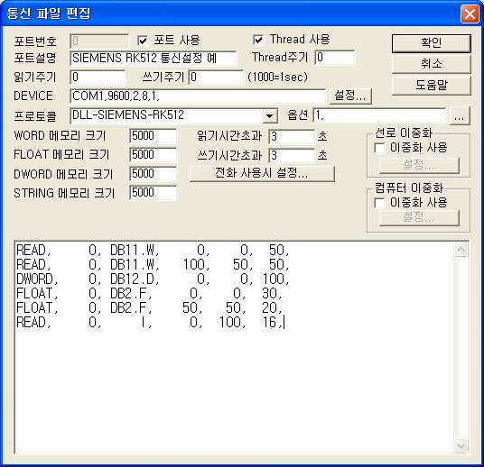The width and height of the screenshot is (484, 467).
Task: Click the 확인 button
Action: 432,43
